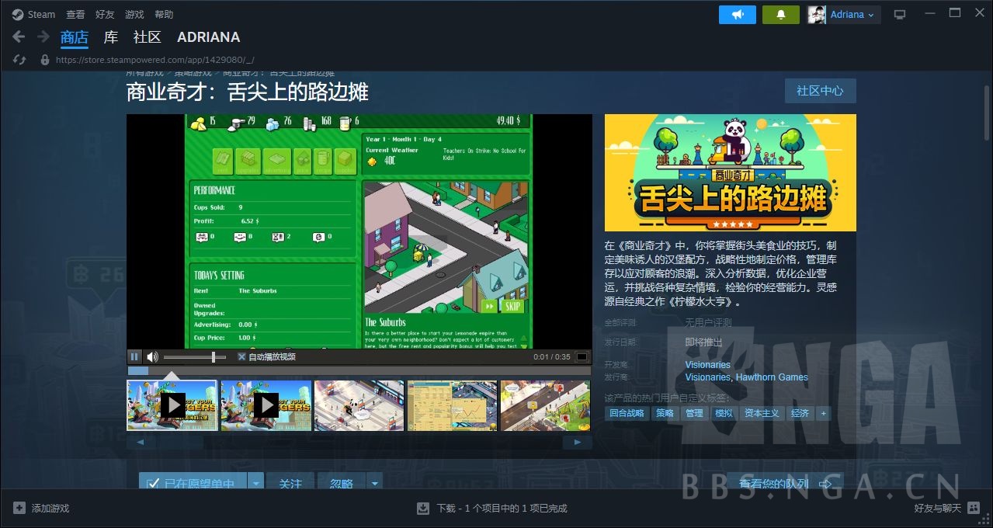Toggle the 自动播放视频 checkbox
The width and height of the screenshot is (993, 528).
click(x=241, y=357)
